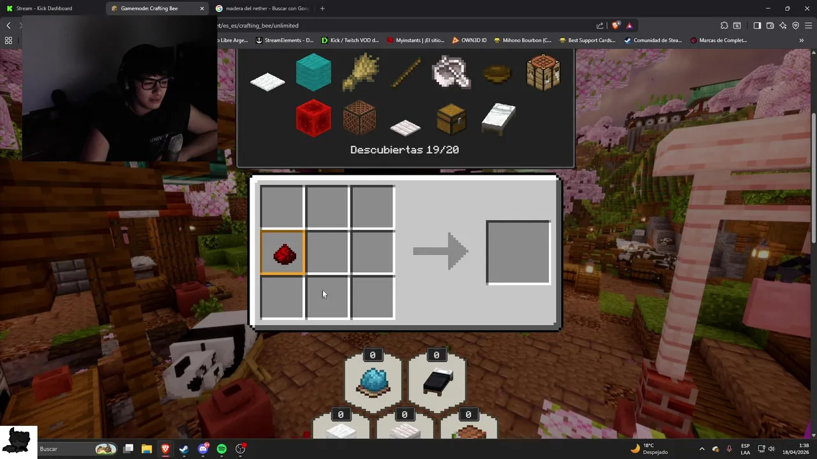
Task: Select the white bed discovered item
Action: pos(498,119)
